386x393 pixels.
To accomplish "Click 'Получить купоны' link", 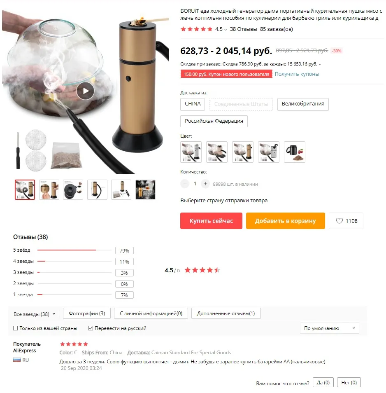I will 297,74.
